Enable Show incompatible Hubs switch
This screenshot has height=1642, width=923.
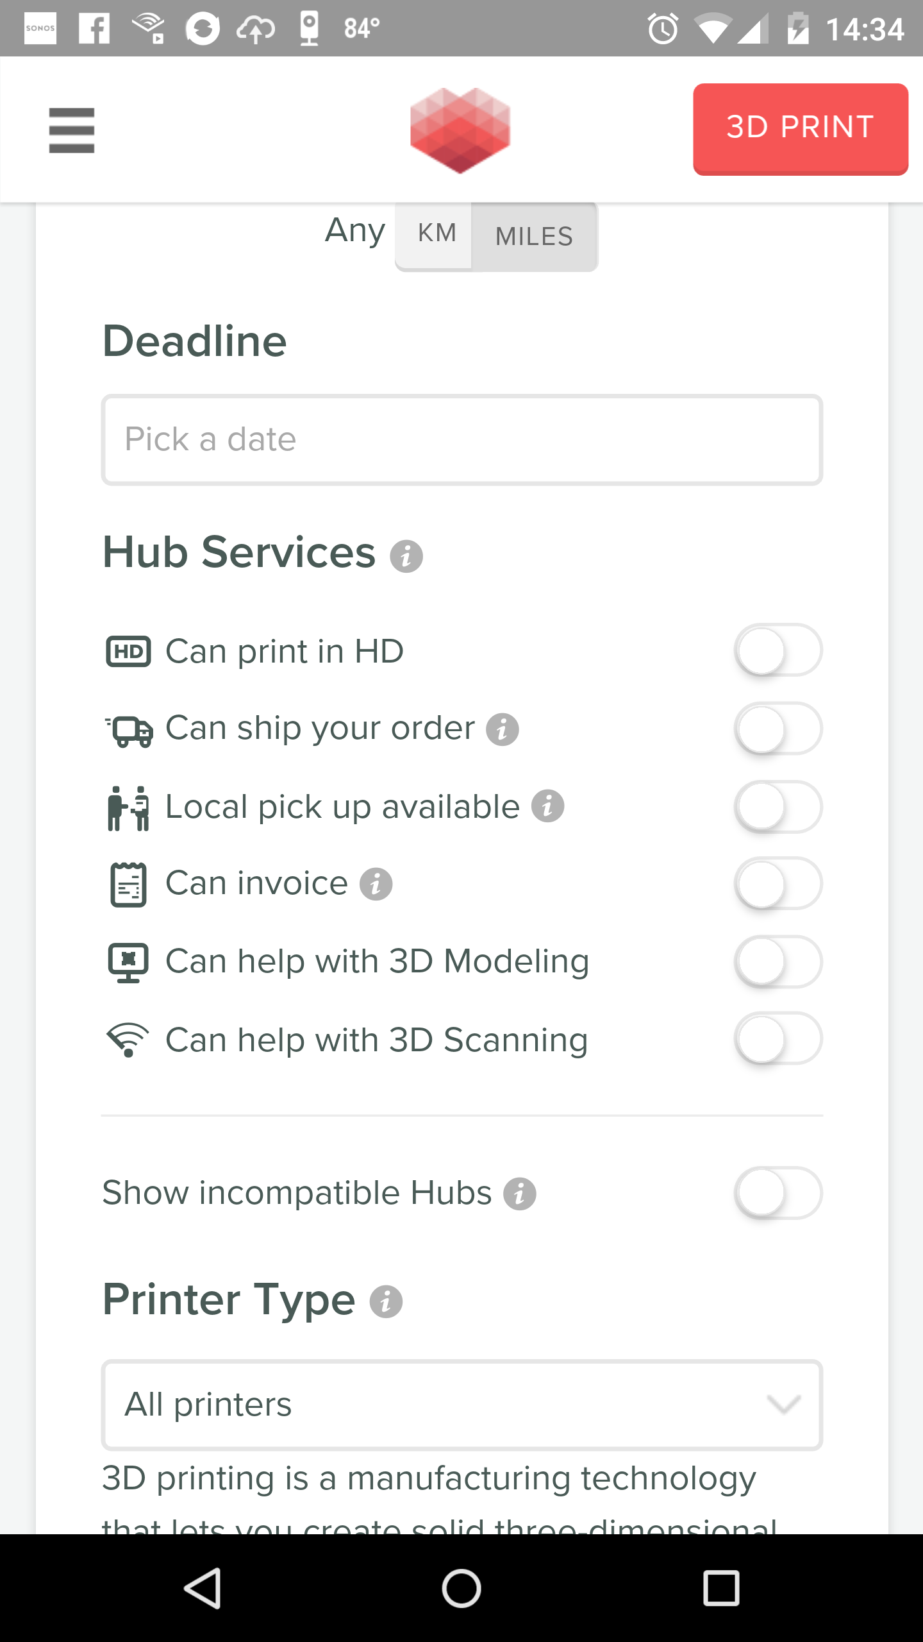click(x=777, y=1193)
